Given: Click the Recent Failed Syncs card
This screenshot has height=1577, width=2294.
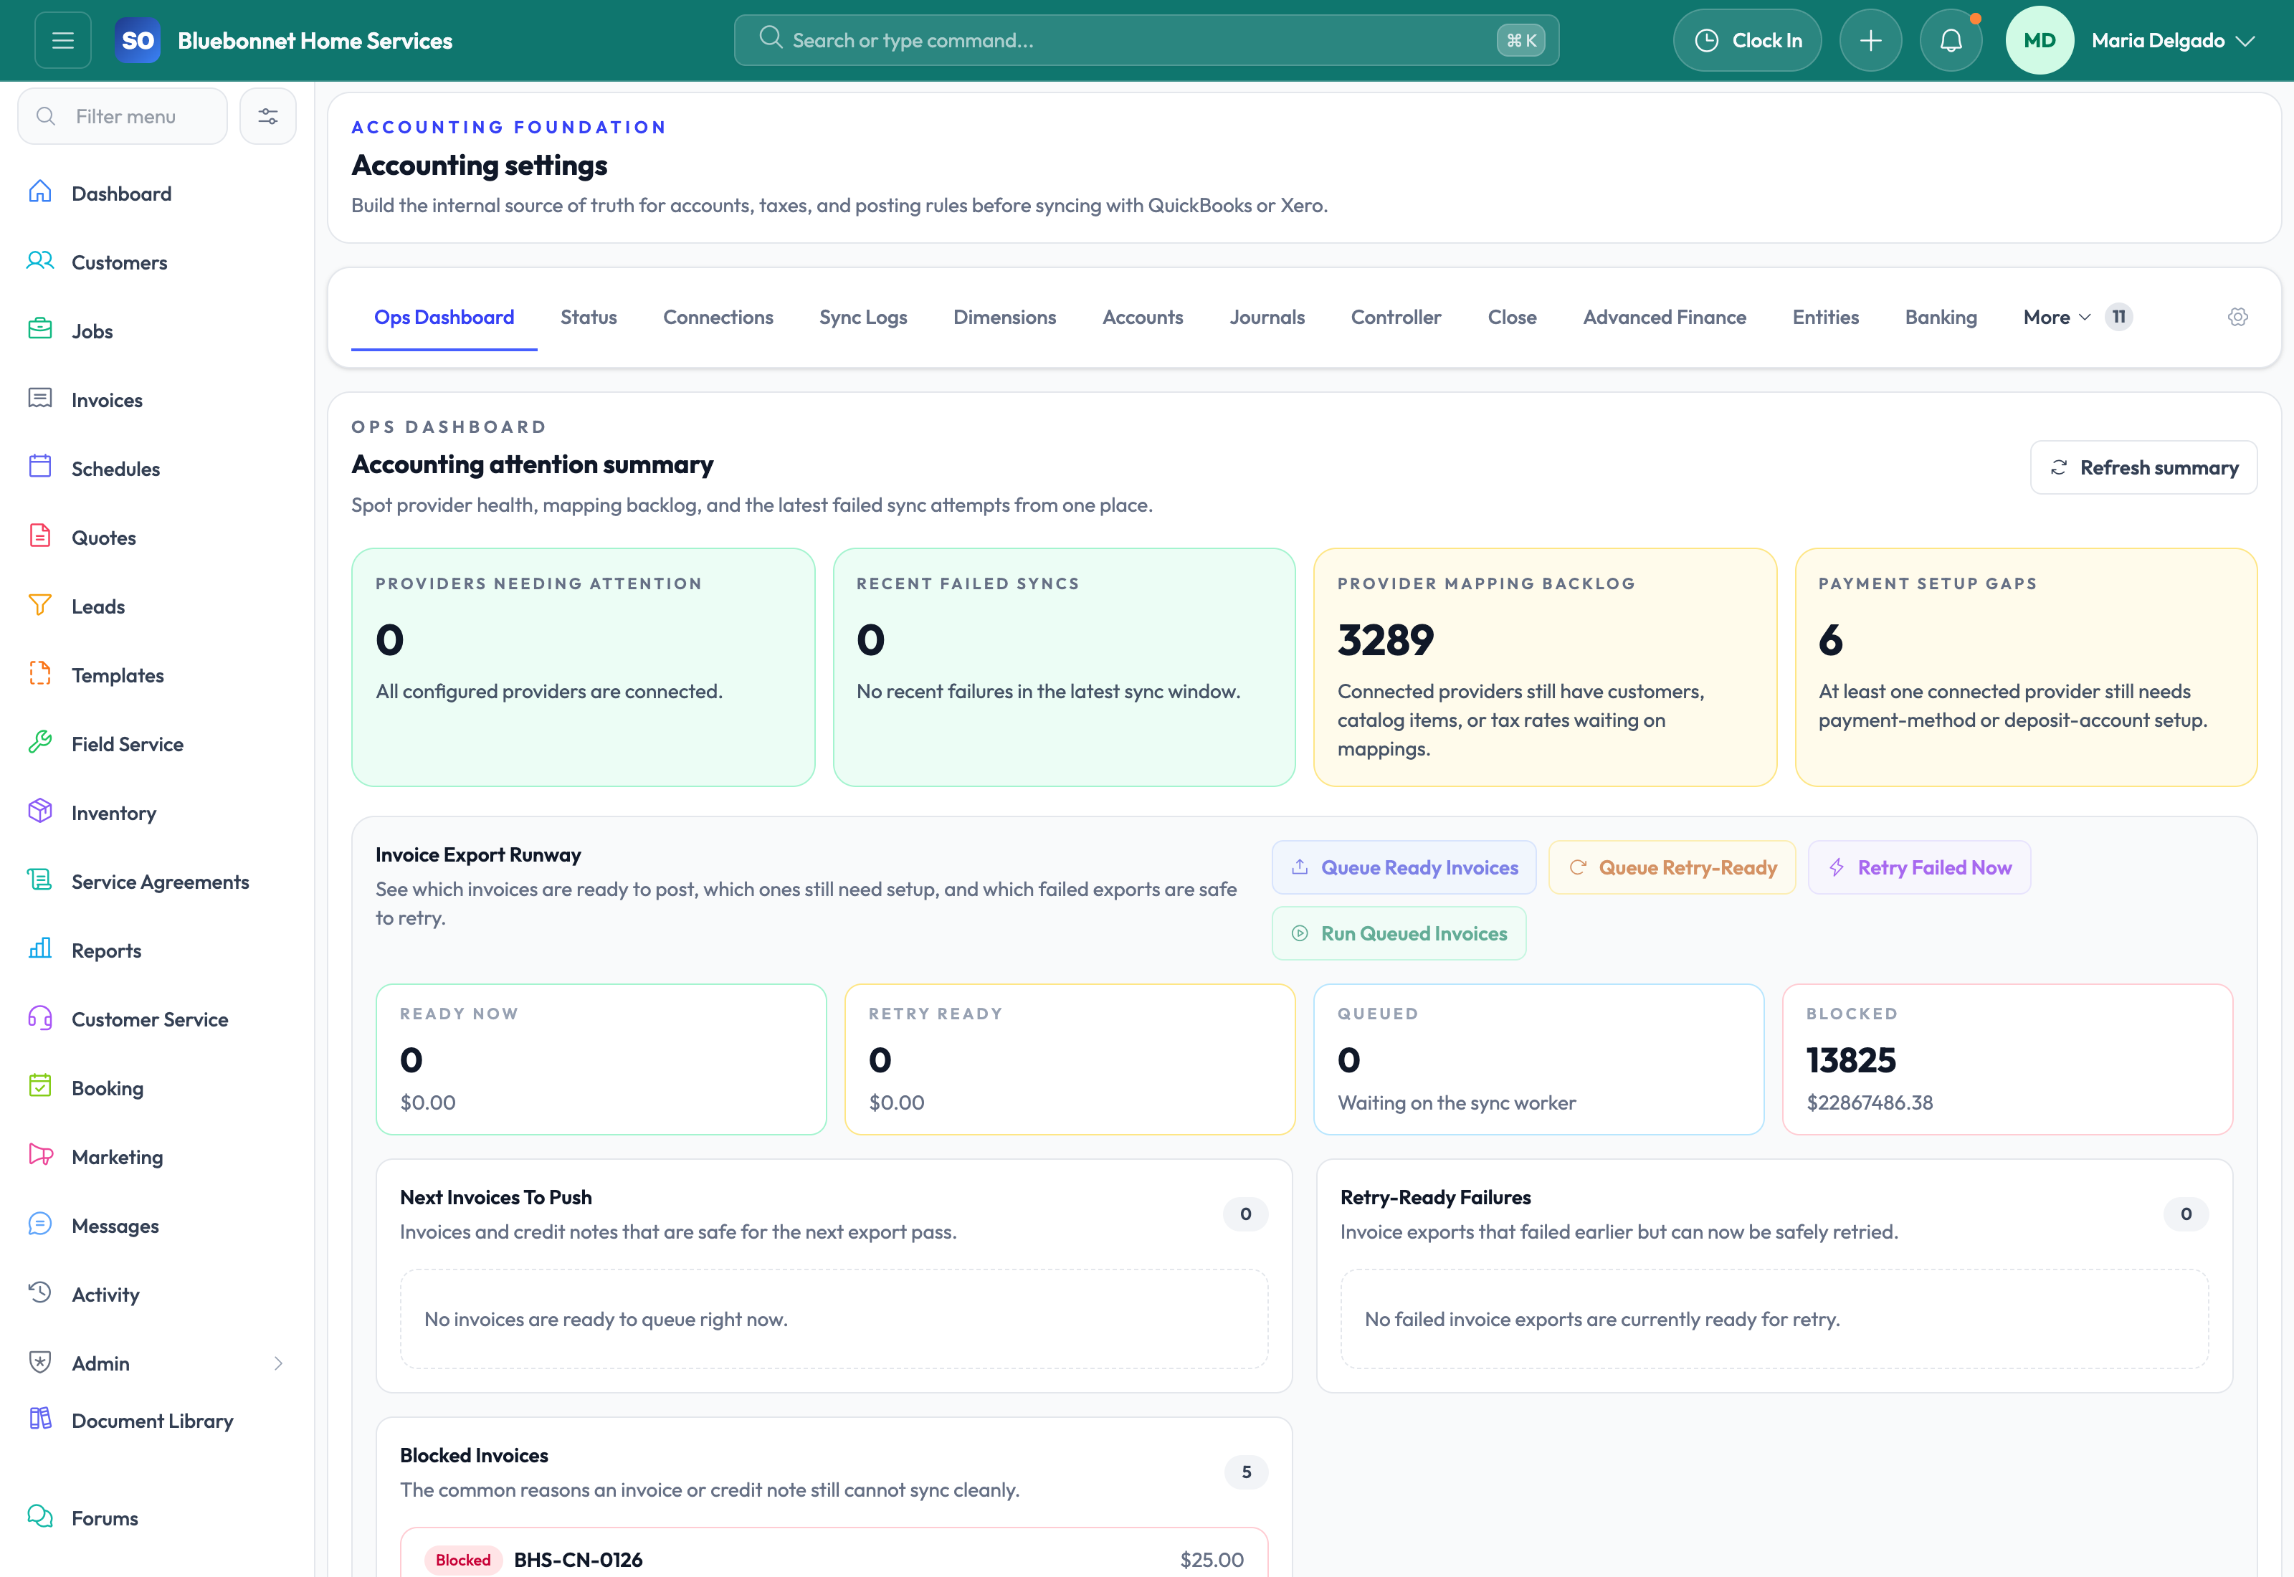Looking at the screenshot, I should 1064,667.
